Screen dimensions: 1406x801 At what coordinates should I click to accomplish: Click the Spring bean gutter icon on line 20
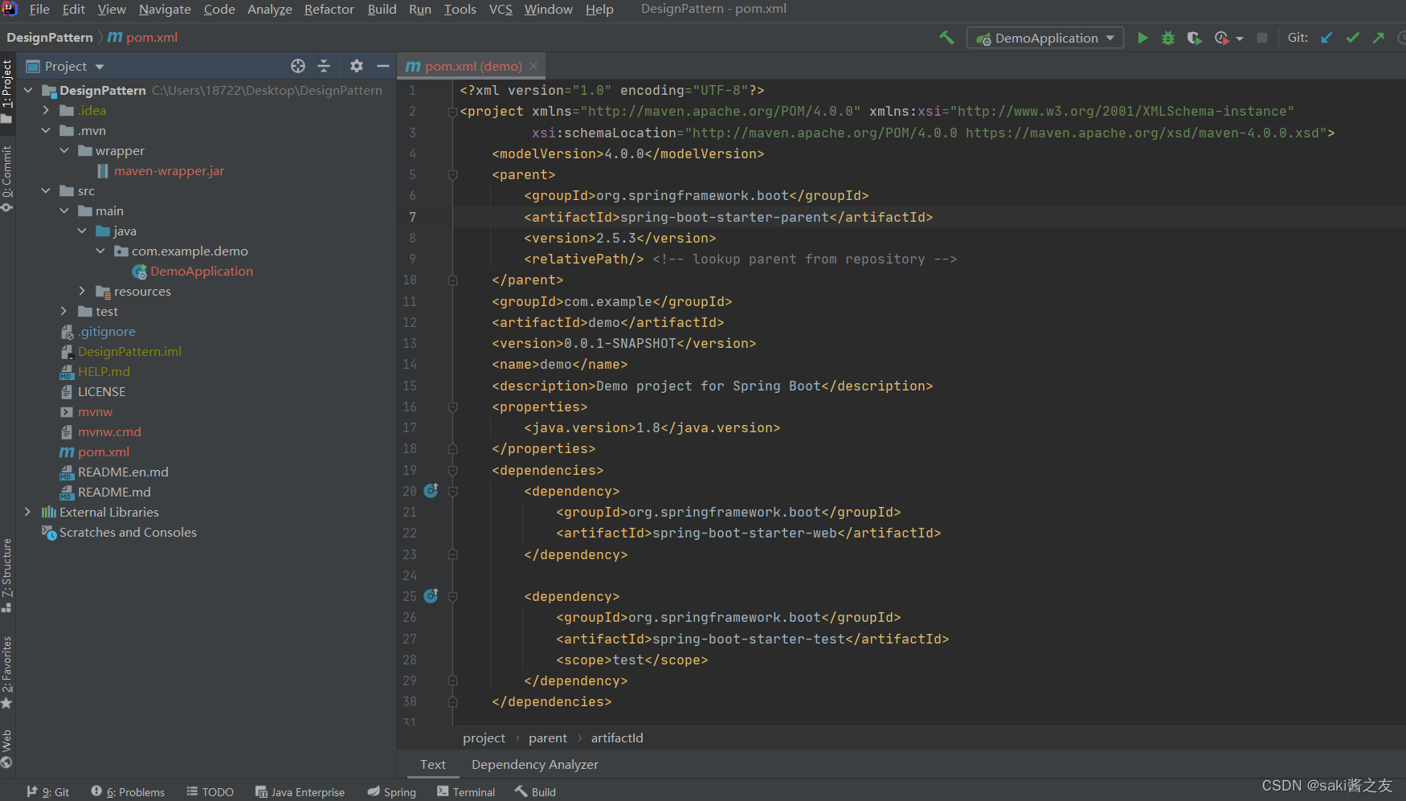(x=431, y=491)
